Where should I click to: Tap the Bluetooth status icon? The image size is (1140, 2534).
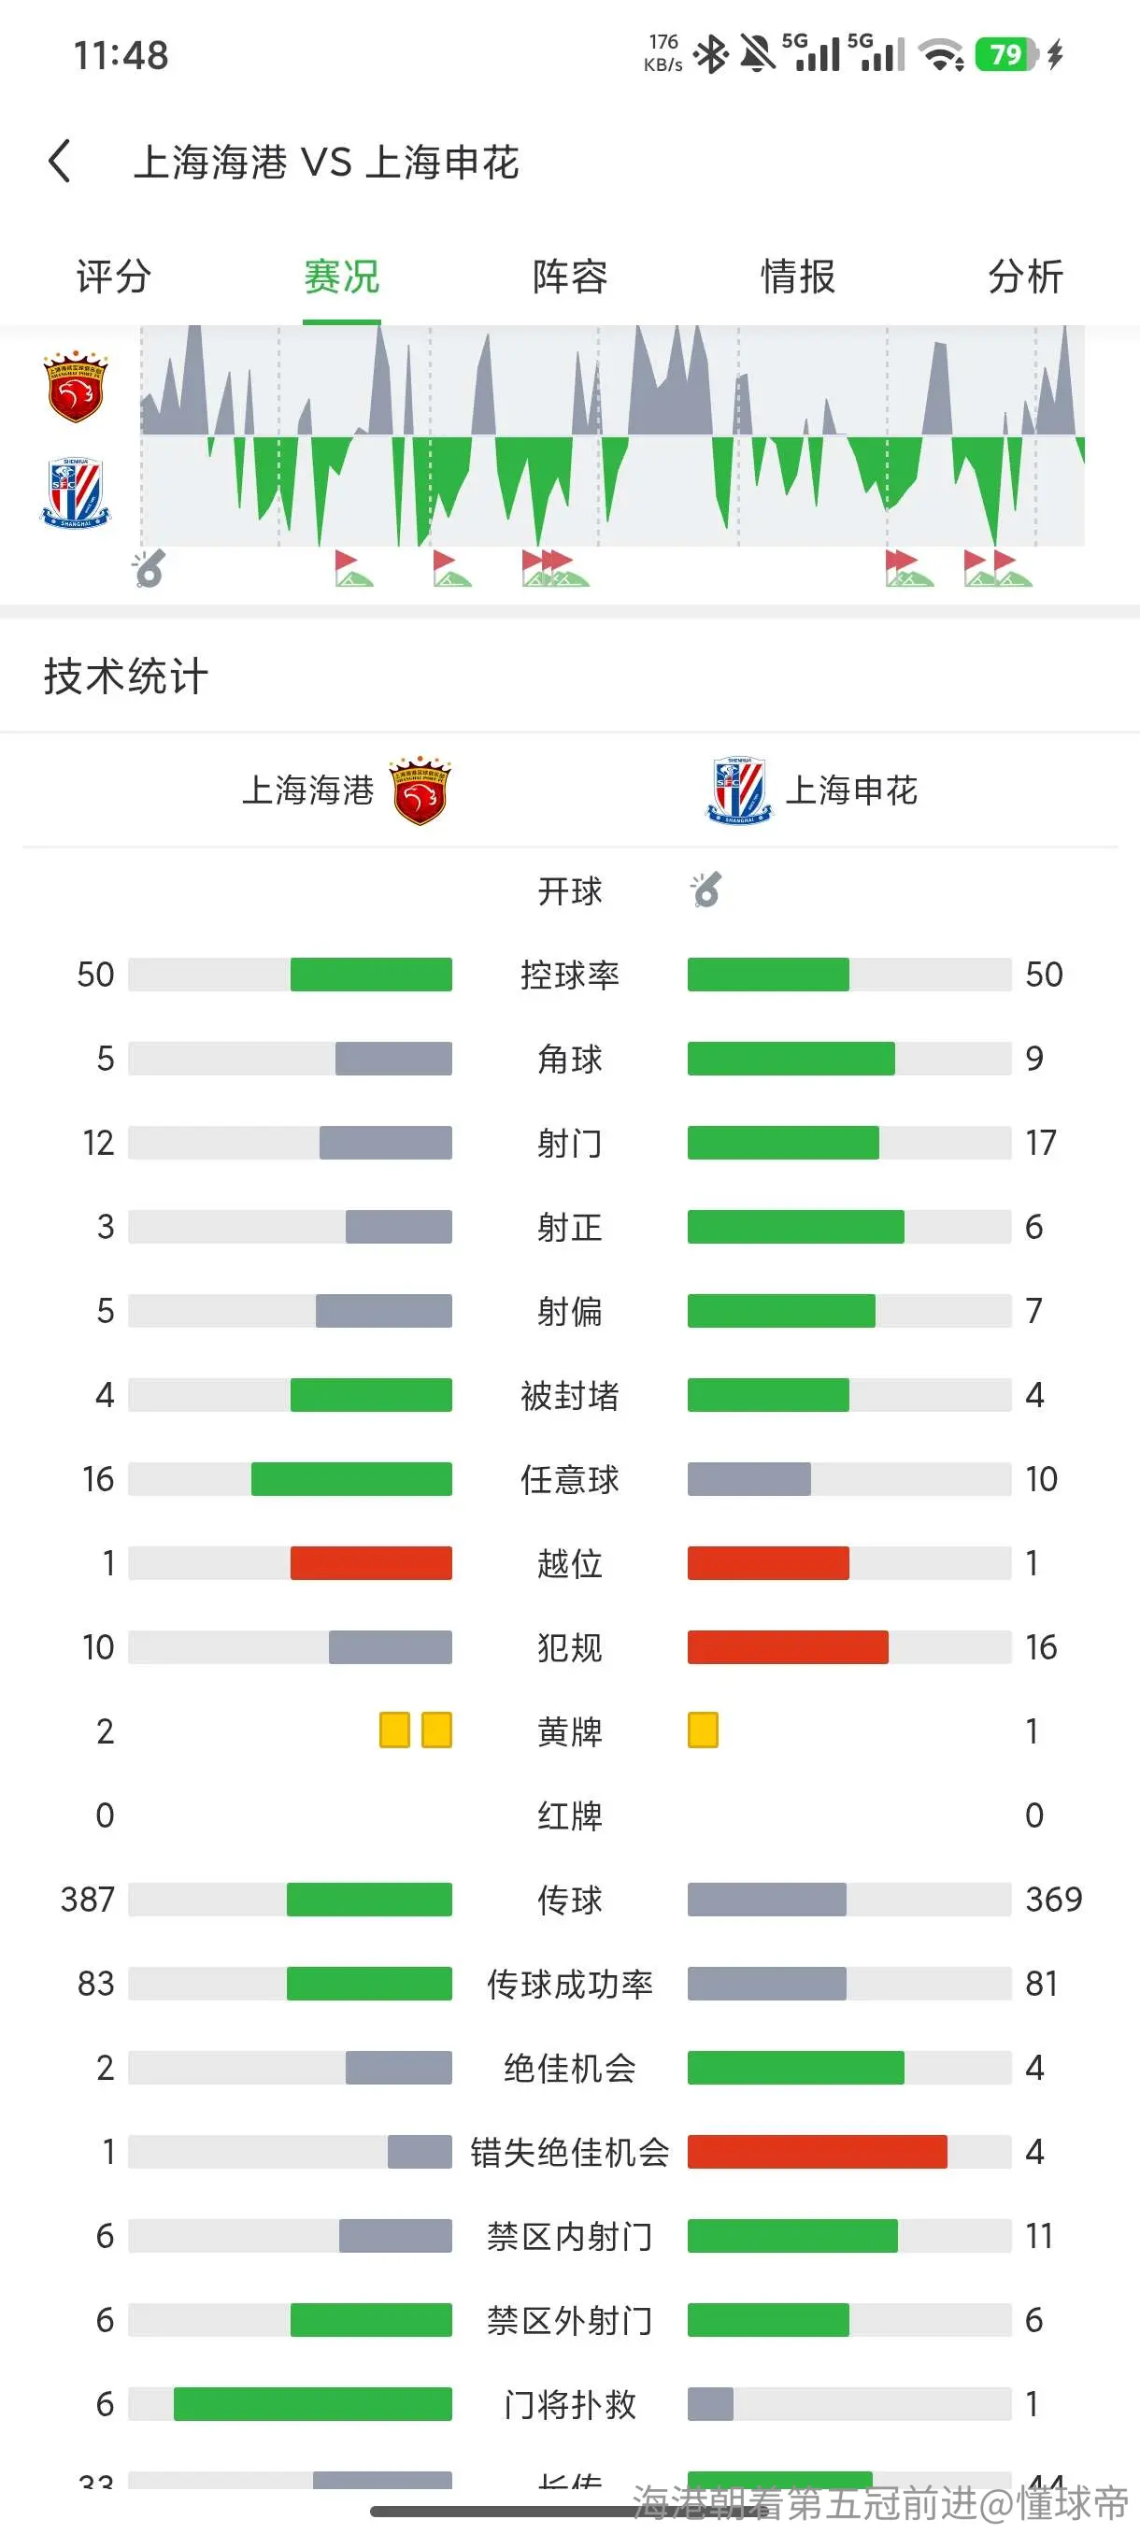(710, 54)
